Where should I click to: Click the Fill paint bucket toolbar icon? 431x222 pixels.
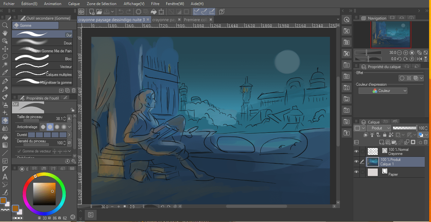click(x=154, y=12)
